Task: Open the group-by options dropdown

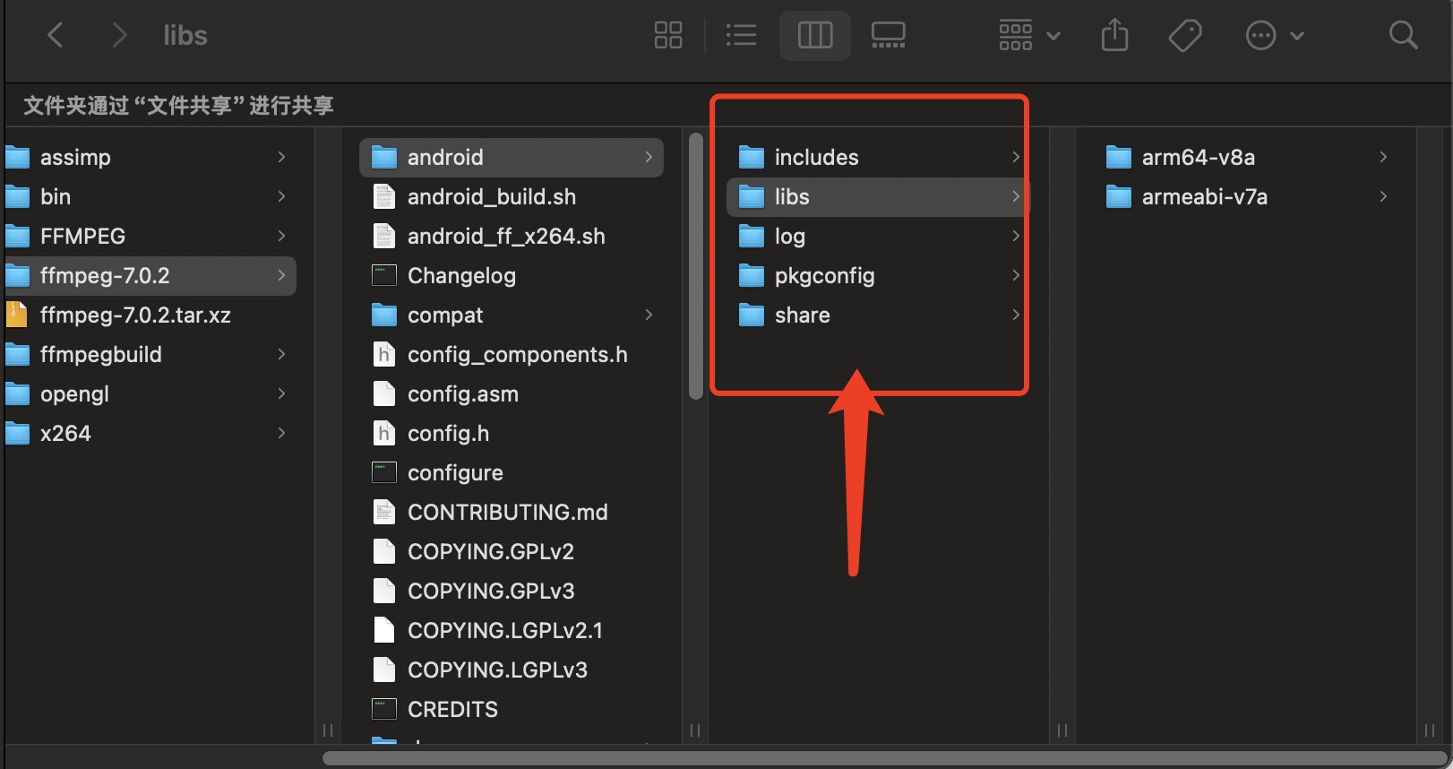Action: pos(1029,36)
